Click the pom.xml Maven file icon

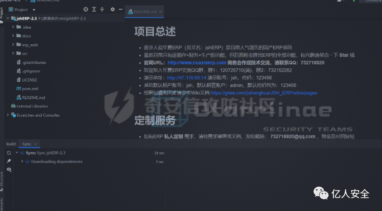(x=19, y=89)
